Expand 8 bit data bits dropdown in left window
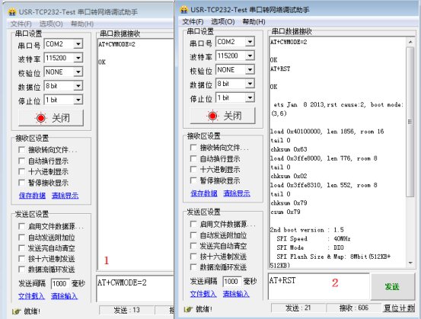Screen dimensions: 421x319 (78, 86)
